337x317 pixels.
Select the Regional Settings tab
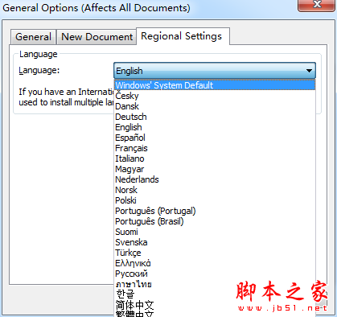pos(183,36)
